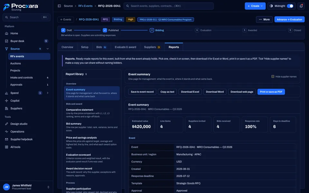
Task: Click Print or save as PDF
Action: point(271,92)
